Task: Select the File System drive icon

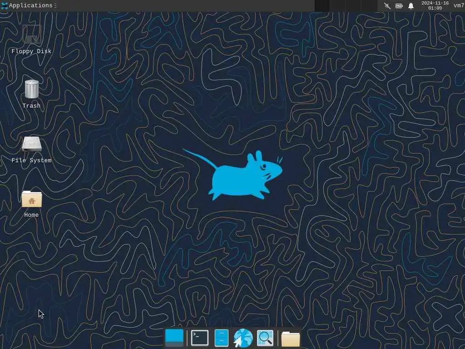Action: tap(32, 144)
